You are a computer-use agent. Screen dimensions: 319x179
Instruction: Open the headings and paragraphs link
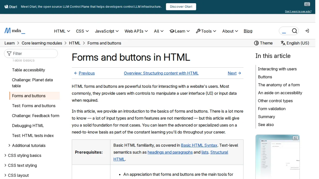170,152
